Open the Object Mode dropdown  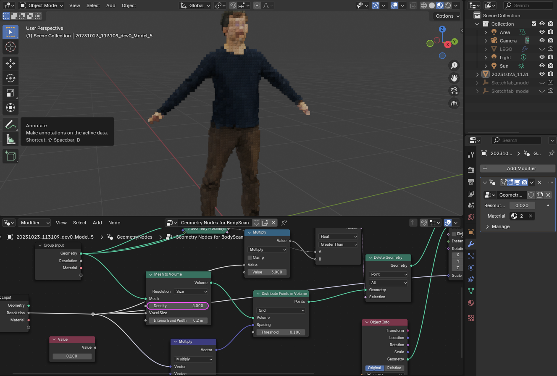[41, 5]
